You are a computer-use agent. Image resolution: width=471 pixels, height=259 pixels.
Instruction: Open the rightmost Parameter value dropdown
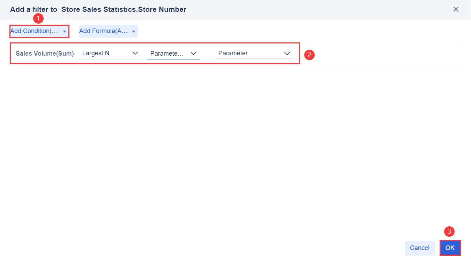(x=248, y=54)
